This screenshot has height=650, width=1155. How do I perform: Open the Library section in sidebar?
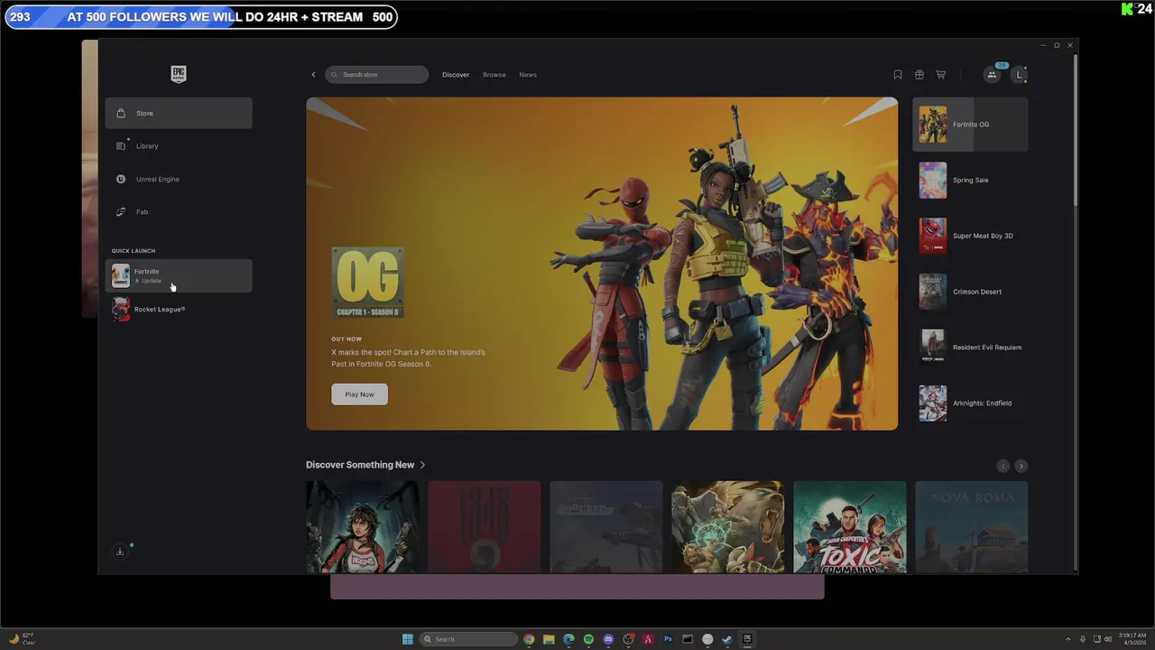[179, 146]
